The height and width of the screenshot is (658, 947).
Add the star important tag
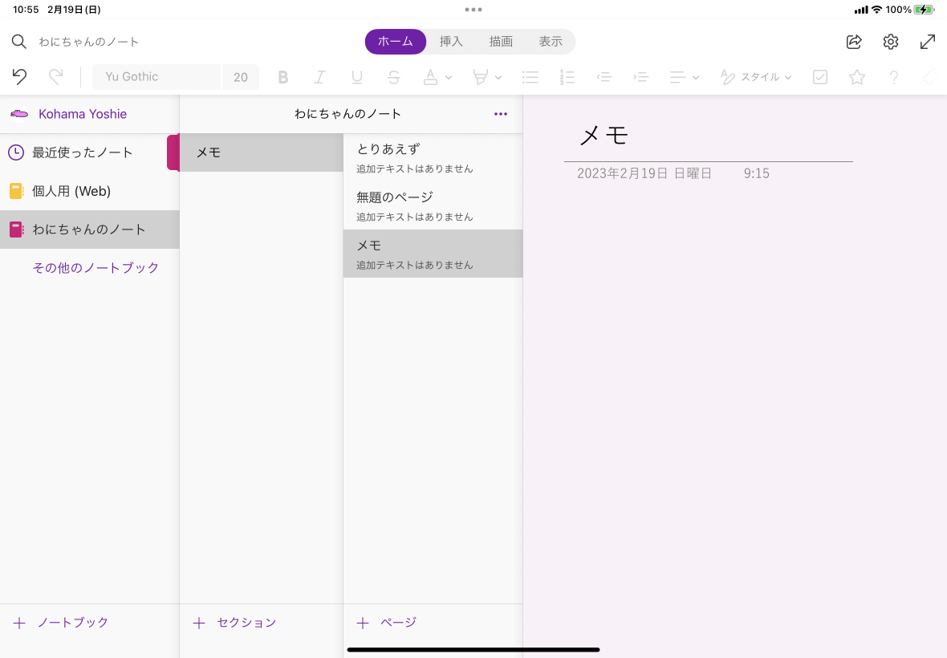coord(857,77)
